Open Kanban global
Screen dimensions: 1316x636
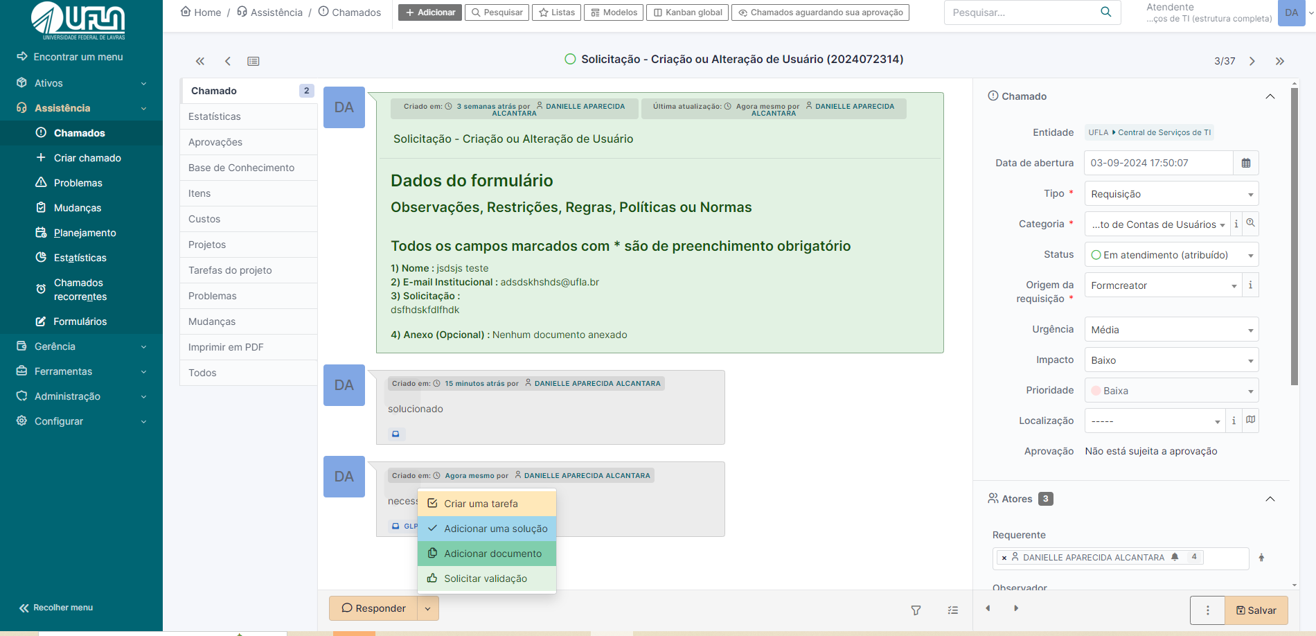pyautogui.click(x=687, y=12)
